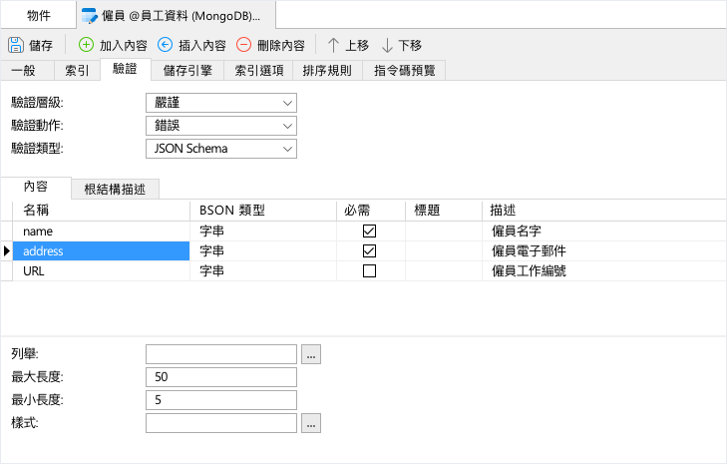Switch to the 根結構描述 sub-tab
This screenshot has height=464, width=727.
[115, 190]
